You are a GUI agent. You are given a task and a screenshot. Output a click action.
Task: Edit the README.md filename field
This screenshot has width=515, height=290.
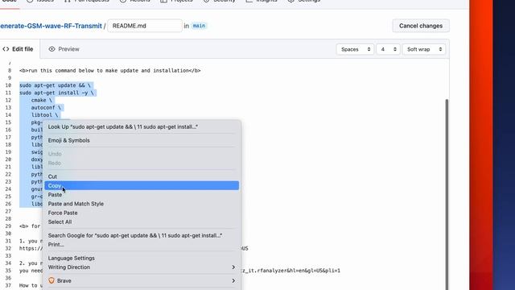coord(145,26)
